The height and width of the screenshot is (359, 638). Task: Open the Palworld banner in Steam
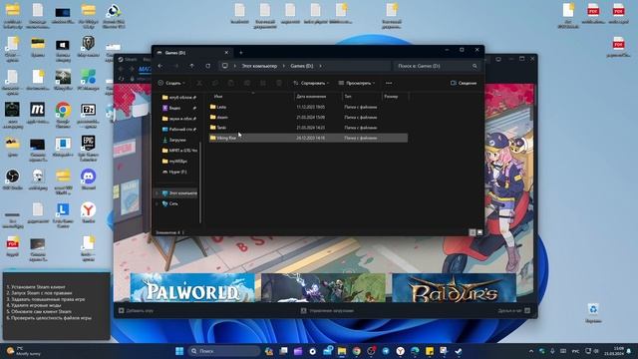tap(192, 287)
